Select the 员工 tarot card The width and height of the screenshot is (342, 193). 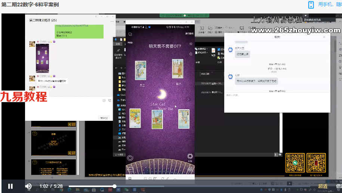[x=141, y=70]
